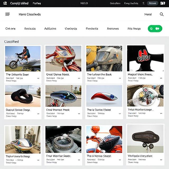The image size is (169, 169).
Task: Click 'Hetel' link beside search
Action: (148, 14)
